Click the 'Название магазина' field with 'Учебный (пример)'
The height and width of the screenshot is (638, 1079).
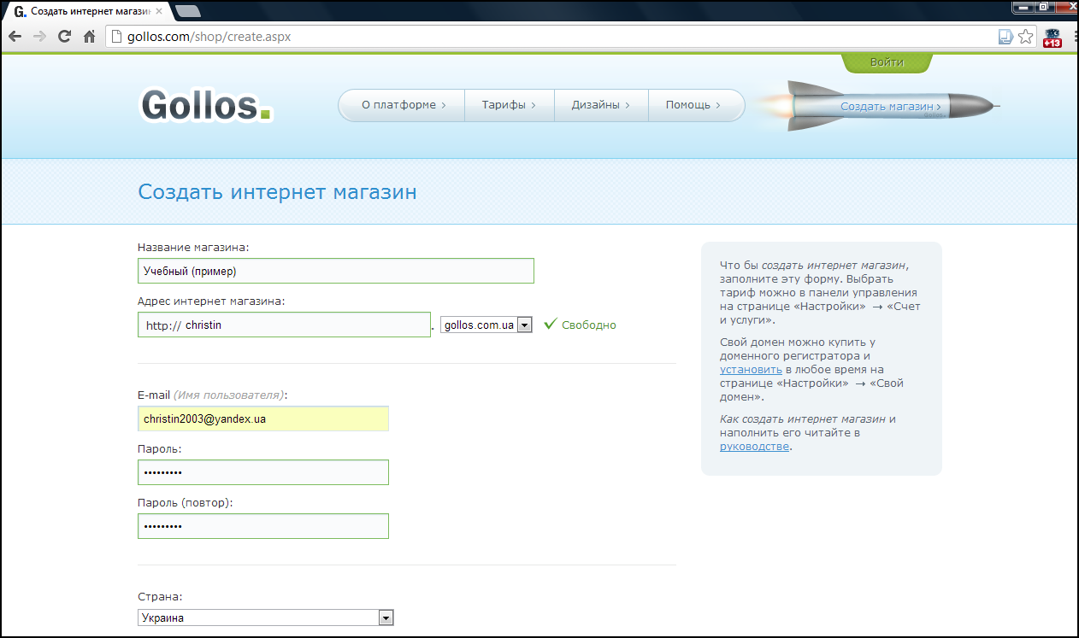[336, 271]
